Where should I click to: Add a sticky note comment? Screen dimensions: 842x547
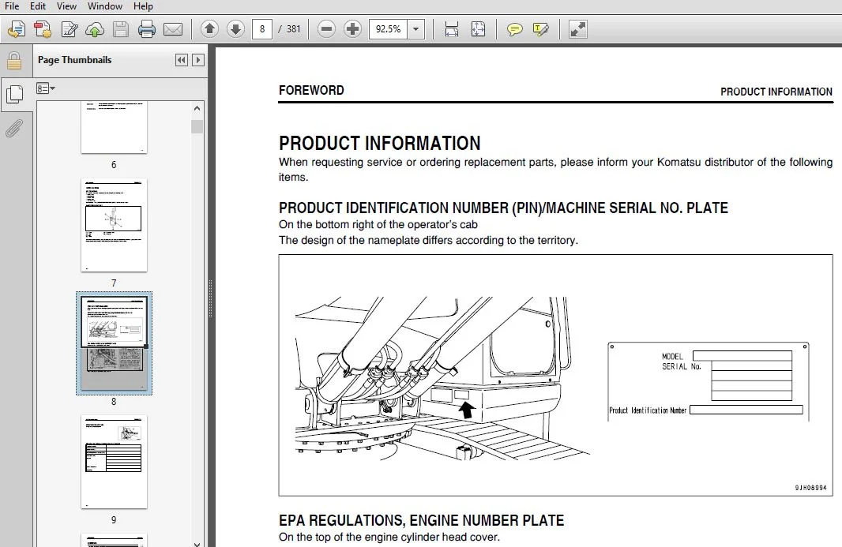point(514,29)
